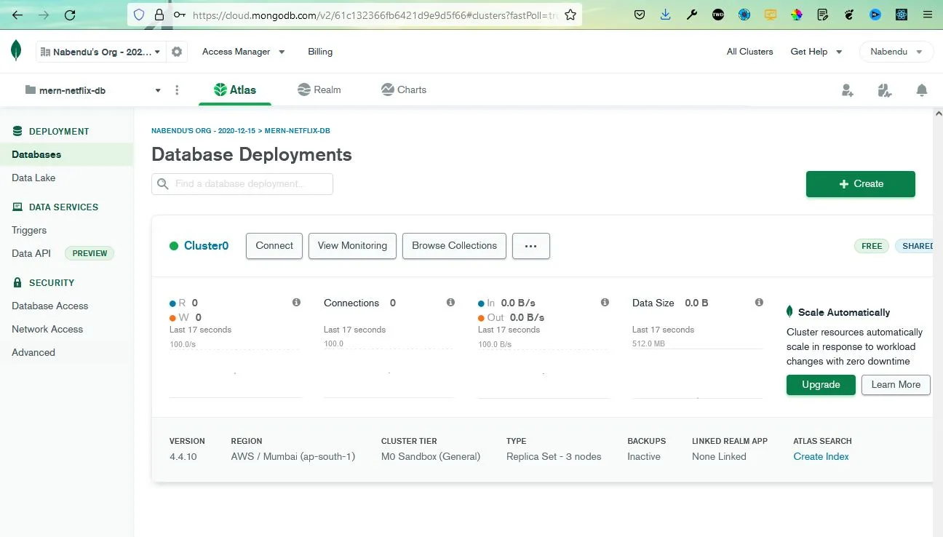Viewport: 943px width, 537px height.
Task: Click the green Create button
Action: click(x=861, y=184)
